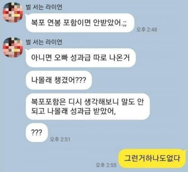188x172 pixels.
Task: Click the 오후 2:55 timestamp
Action: tap(106, 165)
